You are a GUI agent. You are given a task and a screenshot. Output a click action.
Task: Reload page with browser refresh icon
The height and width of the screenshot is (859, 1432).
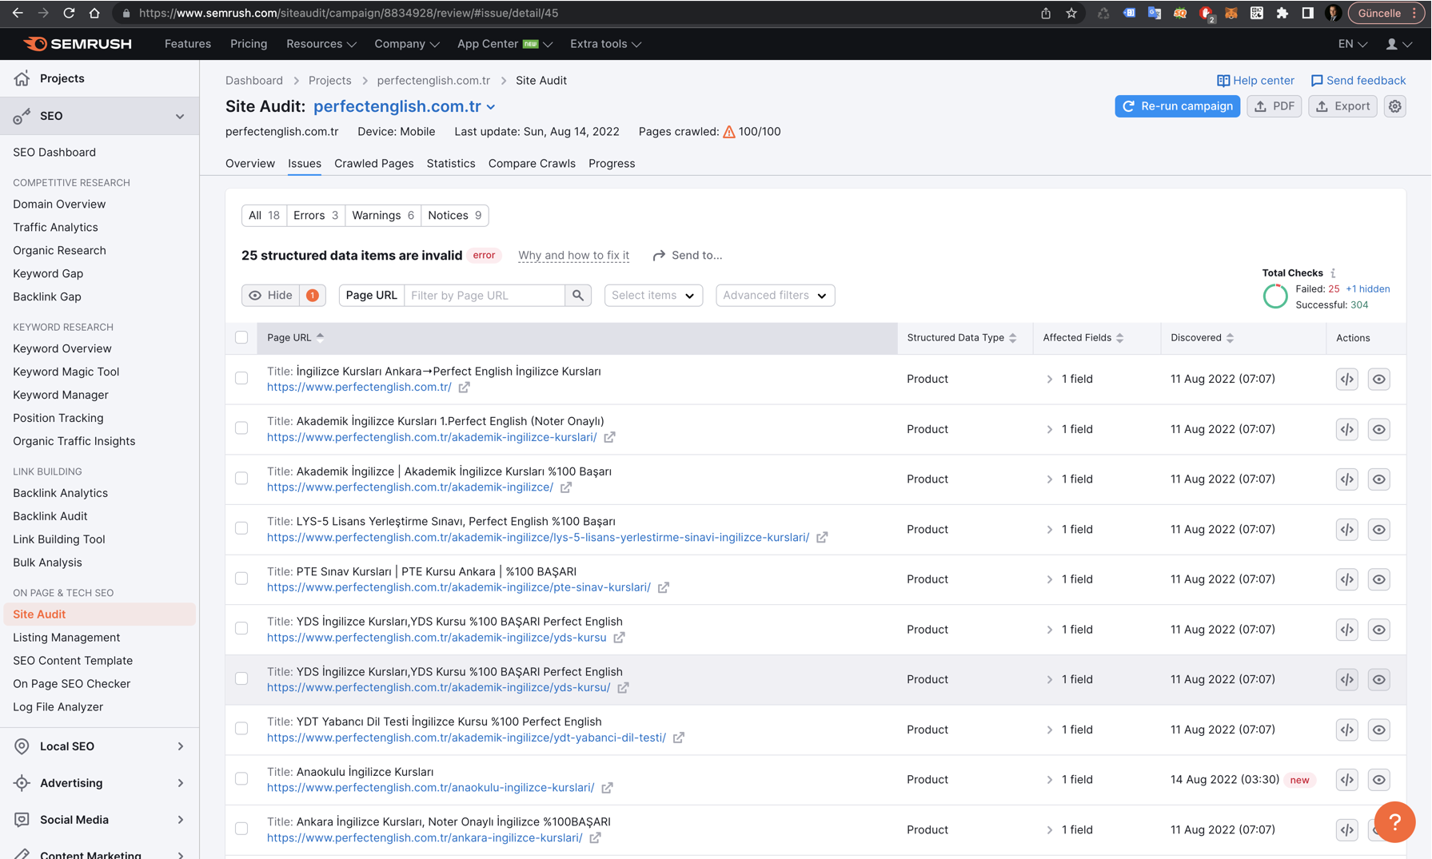point(69,13)
